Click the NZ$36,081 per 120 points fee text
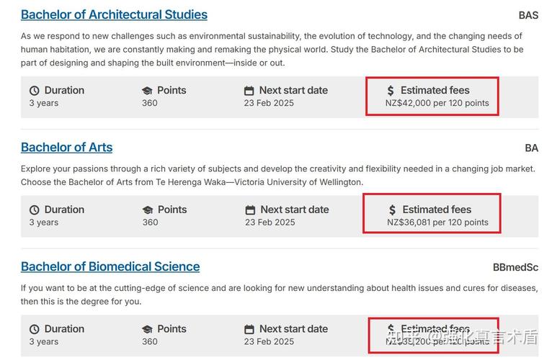The image size is (552, 360). (437, 222)
